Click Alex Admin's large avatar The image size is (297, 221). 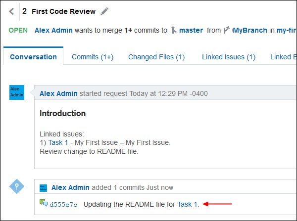click(17, 92)
